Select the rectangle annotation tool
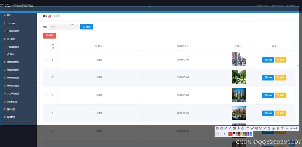302x147 pixels. point(217,128)
